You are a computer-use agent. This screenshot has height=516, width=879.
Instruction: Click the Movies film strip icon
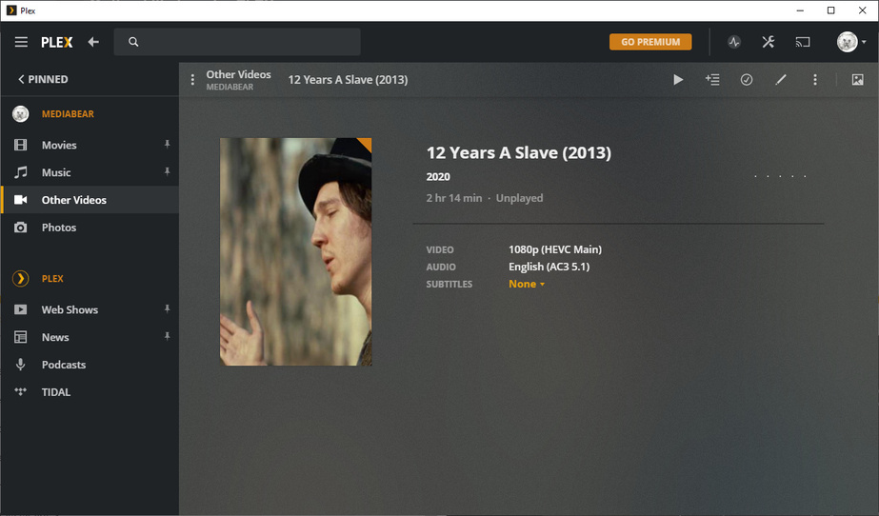coord(21,145)
